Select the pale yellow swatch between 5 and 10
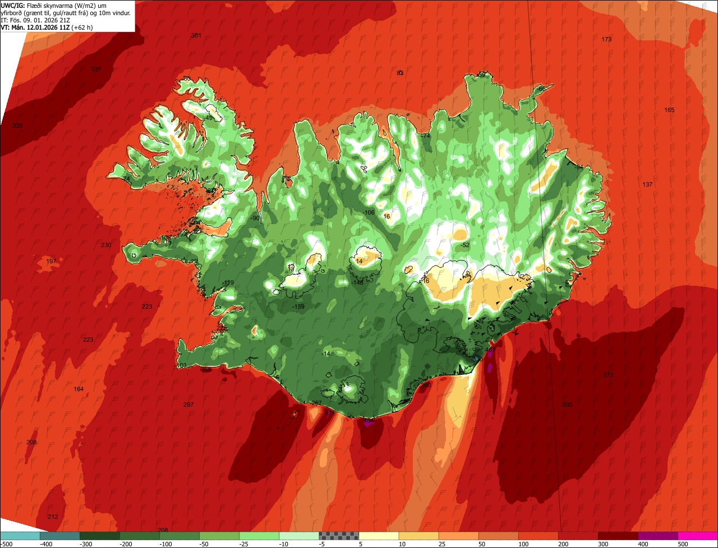This screenshot has width=718, height=548. [x=379, y=536]
